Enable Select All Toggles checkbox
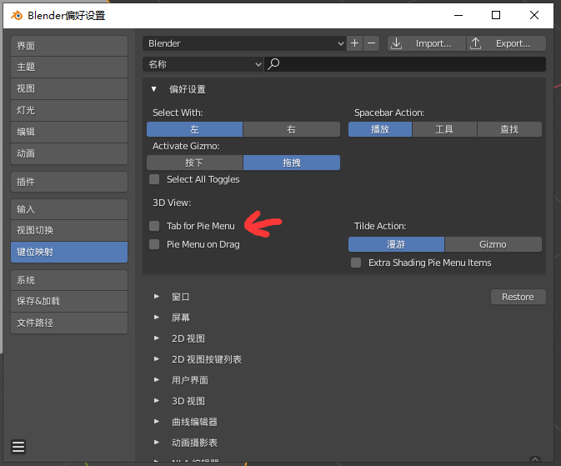The height and width of the screenshot is (466, 561). [x=154, y=179]
